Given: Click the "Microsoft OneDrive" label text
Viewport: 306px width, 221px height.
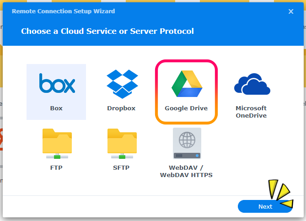Looking at the screenshot, I should (251, 112).
